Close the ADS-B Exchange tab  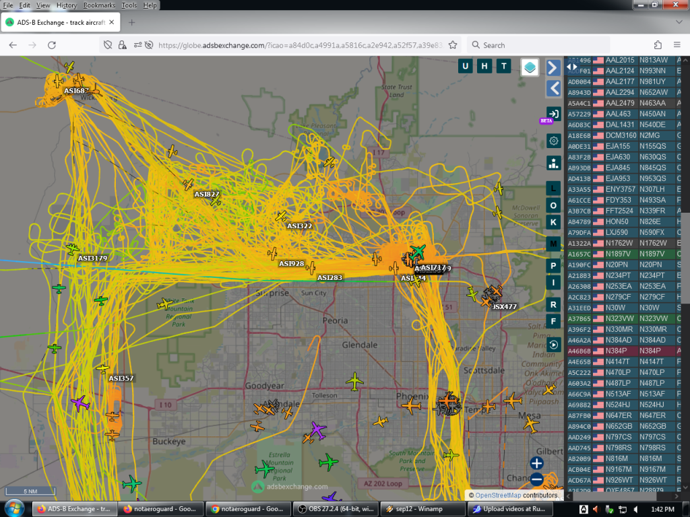tap(111, 22)
